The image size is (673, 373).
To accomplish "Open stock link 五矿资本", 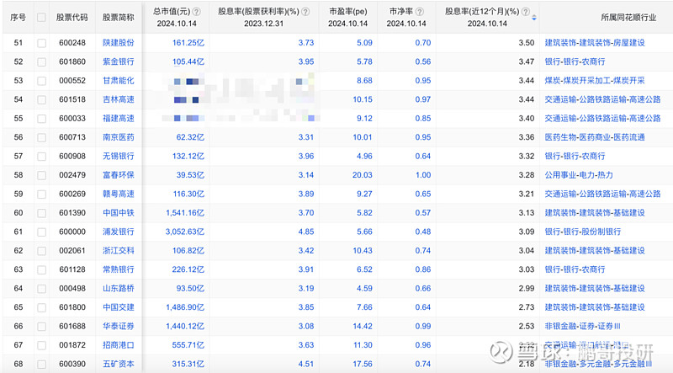I will [x=119, y=364].
